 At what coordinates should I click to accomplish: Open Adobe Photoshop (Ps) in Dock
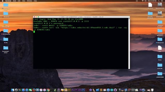(84, 90)
